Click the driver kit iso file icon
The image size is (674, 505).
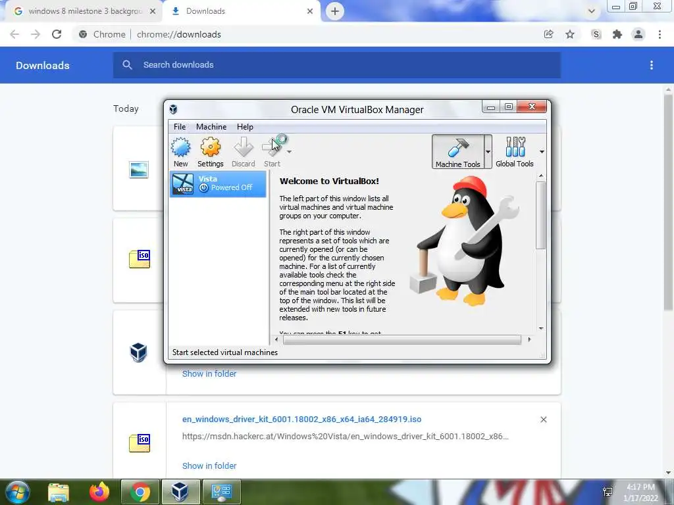(x=140, y=443)
